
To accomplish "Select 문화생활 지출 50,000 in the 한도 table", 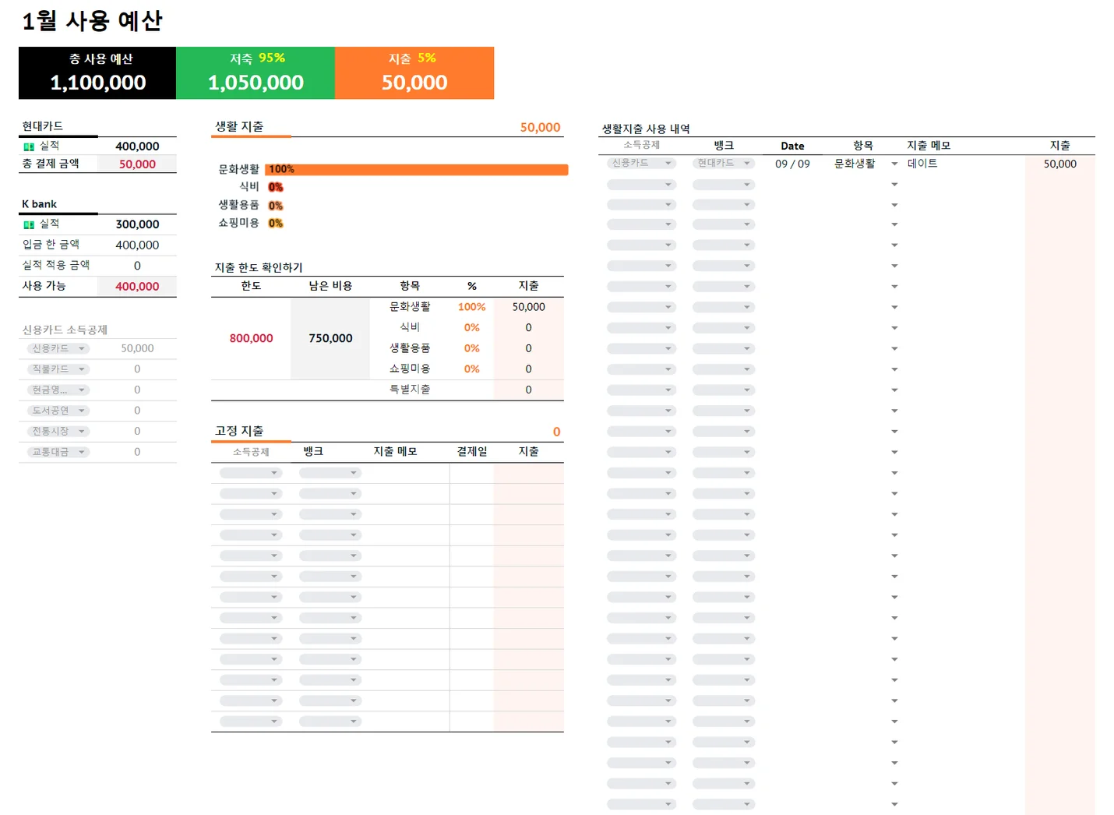I will point(528,307).
